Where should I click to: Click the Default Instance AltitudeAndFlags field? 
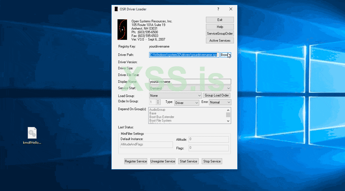point(146,145)
